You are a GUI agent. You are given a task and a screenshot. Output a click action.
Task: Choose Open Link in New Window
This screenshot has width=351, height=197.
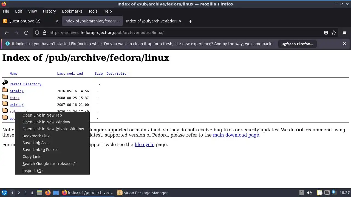(52, 122)
